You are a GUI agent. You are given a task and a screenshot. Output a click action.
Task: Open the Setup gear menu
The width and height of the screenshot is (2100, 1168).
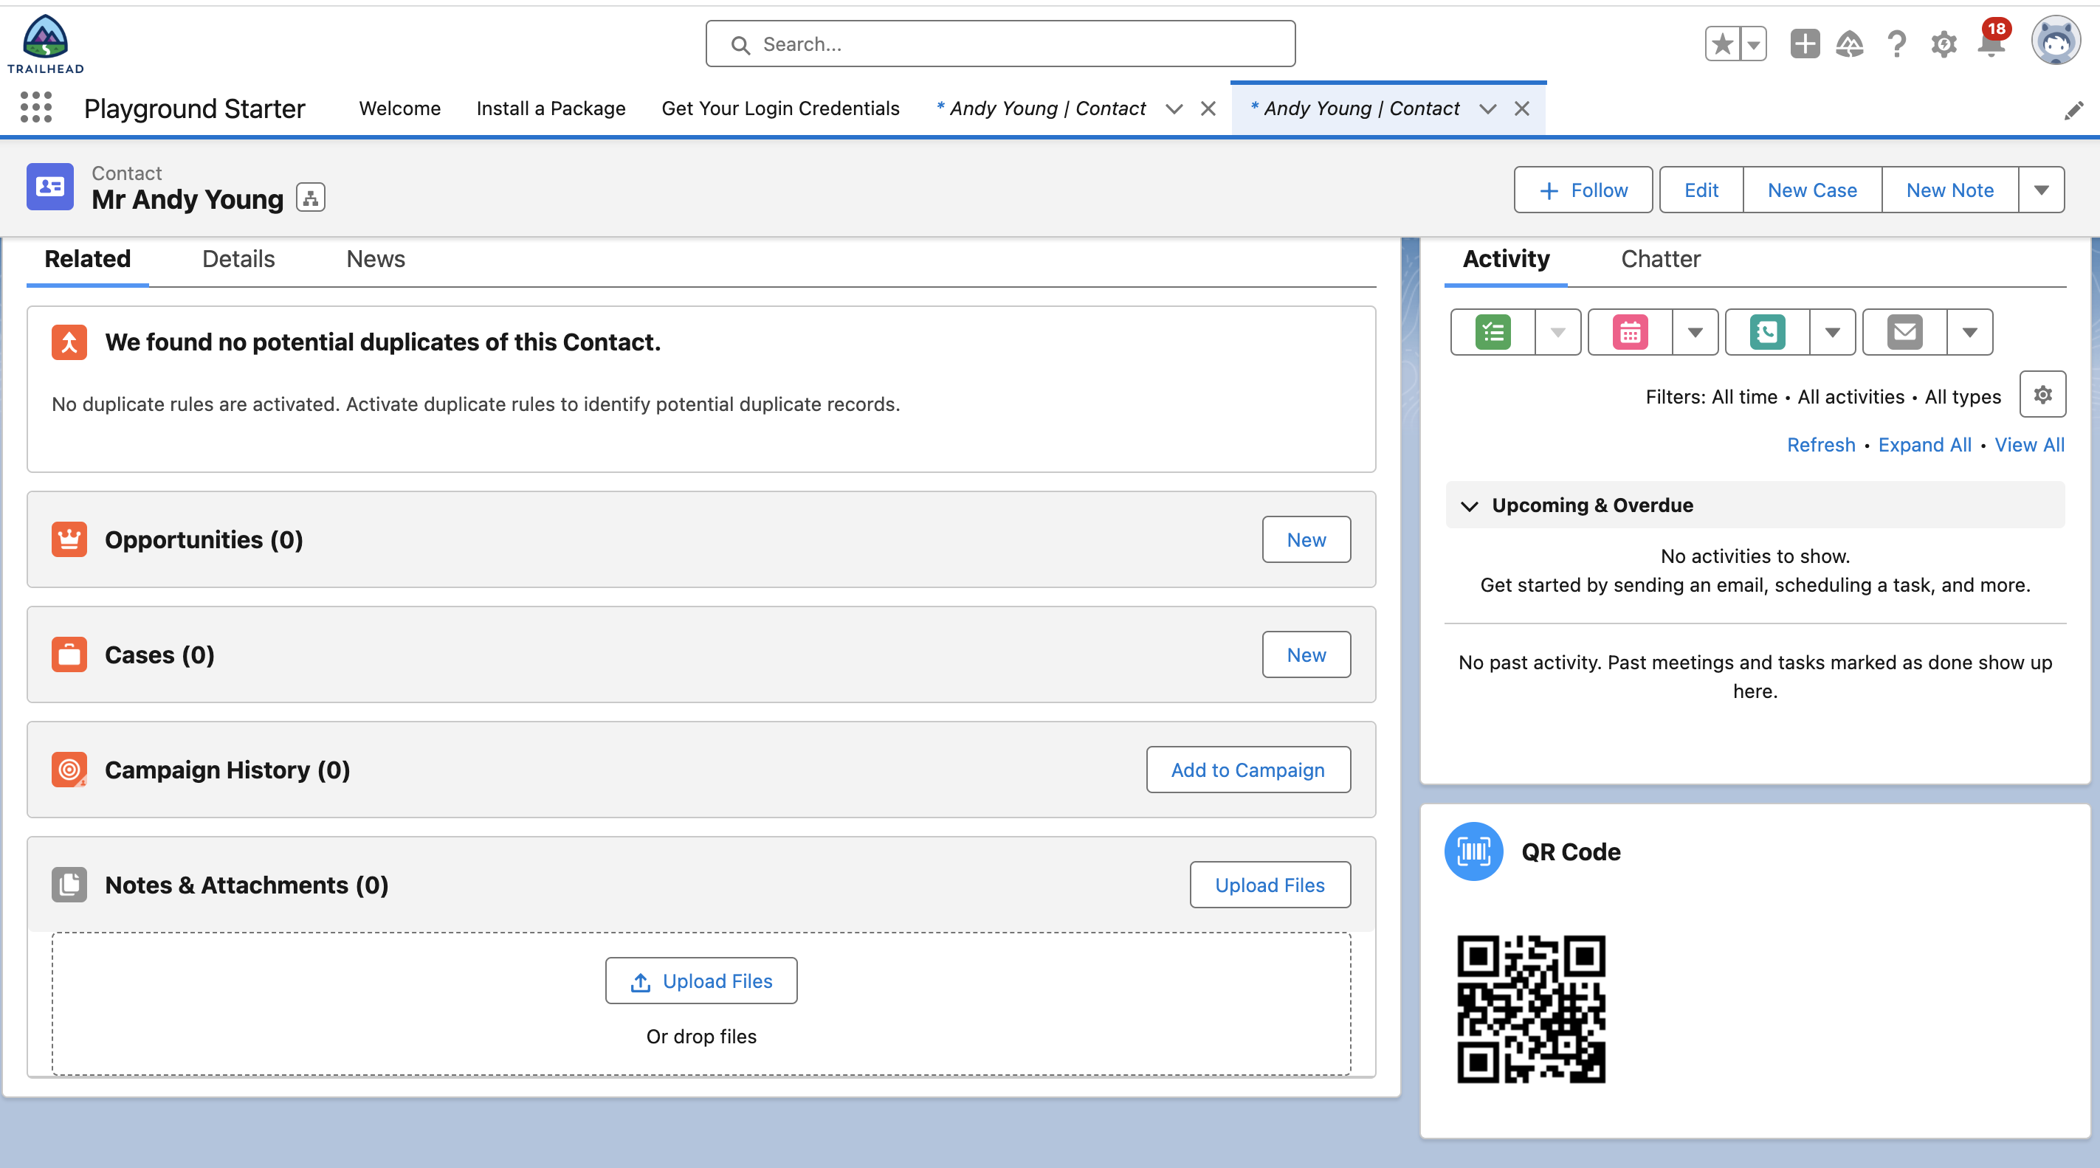point(1944,44)
